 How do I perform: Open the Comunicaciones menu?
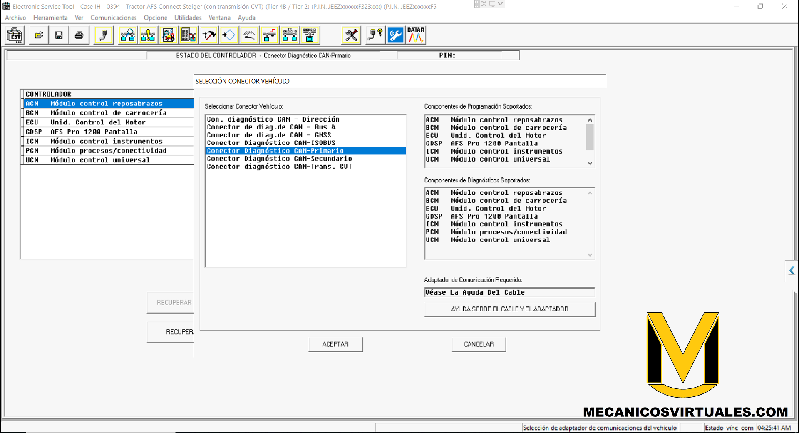(114, 18)
